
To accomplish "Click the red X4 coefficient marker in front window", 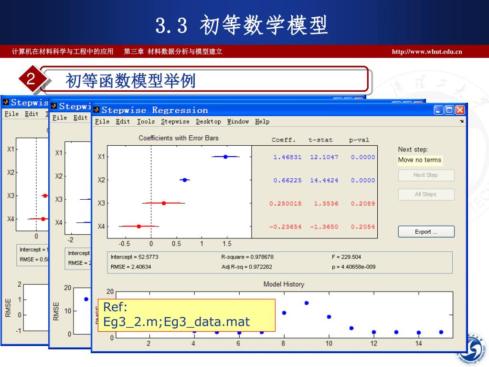I will 139,226.
